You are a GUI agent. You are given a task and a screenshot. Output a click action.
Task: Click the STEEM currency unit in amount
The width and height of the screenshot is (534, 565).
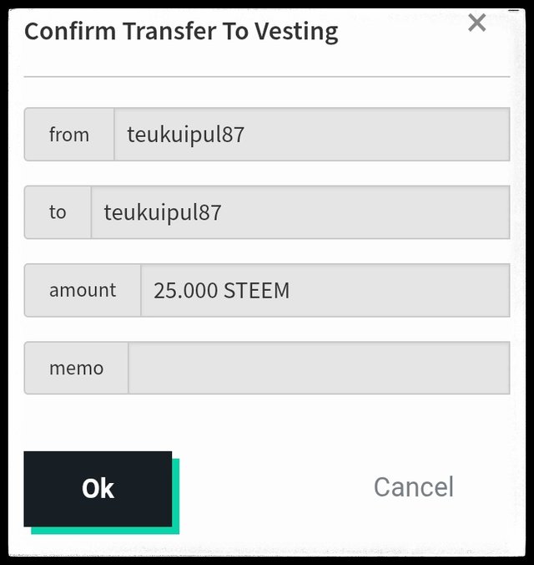256,291
